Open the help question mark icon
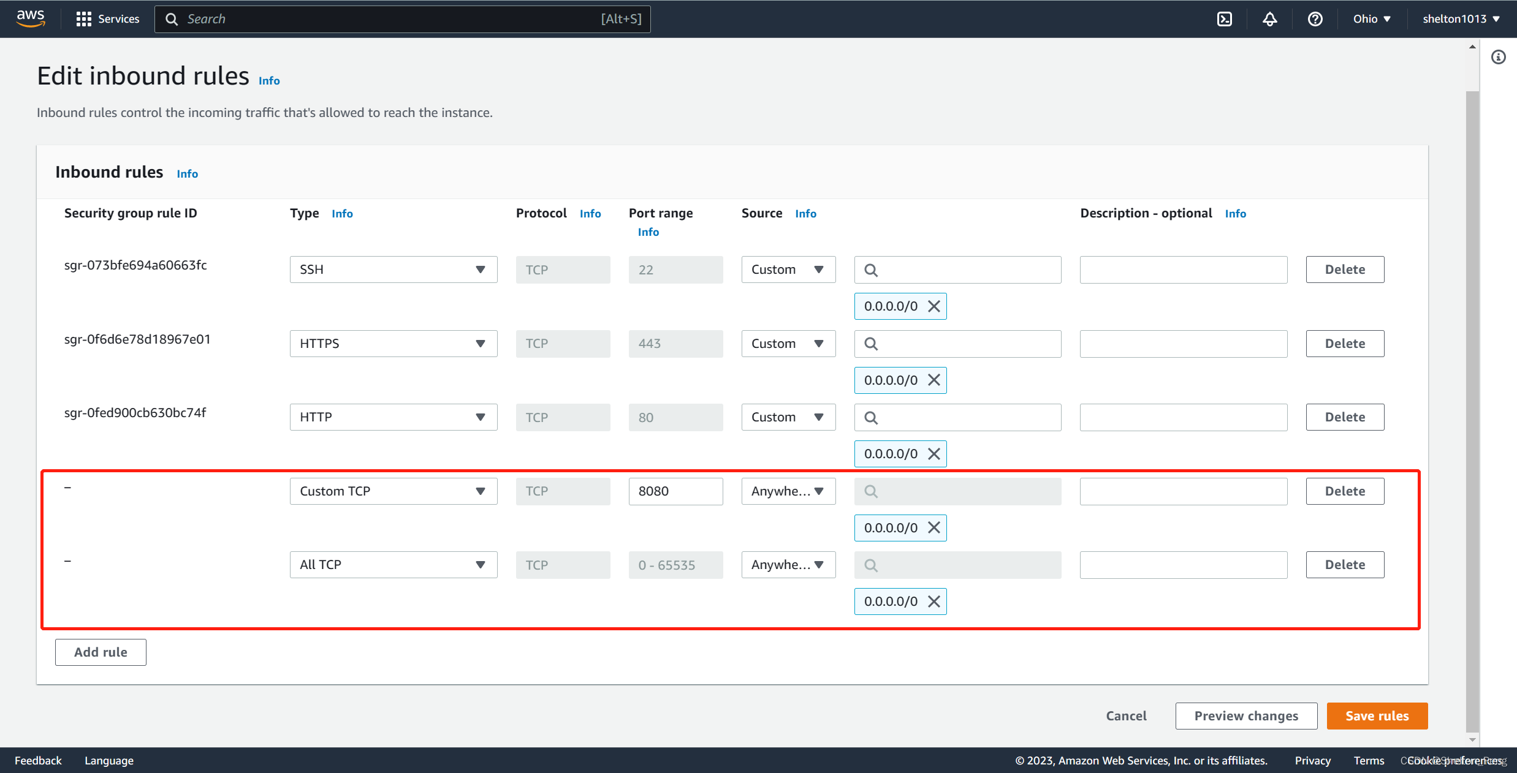 1315,19
